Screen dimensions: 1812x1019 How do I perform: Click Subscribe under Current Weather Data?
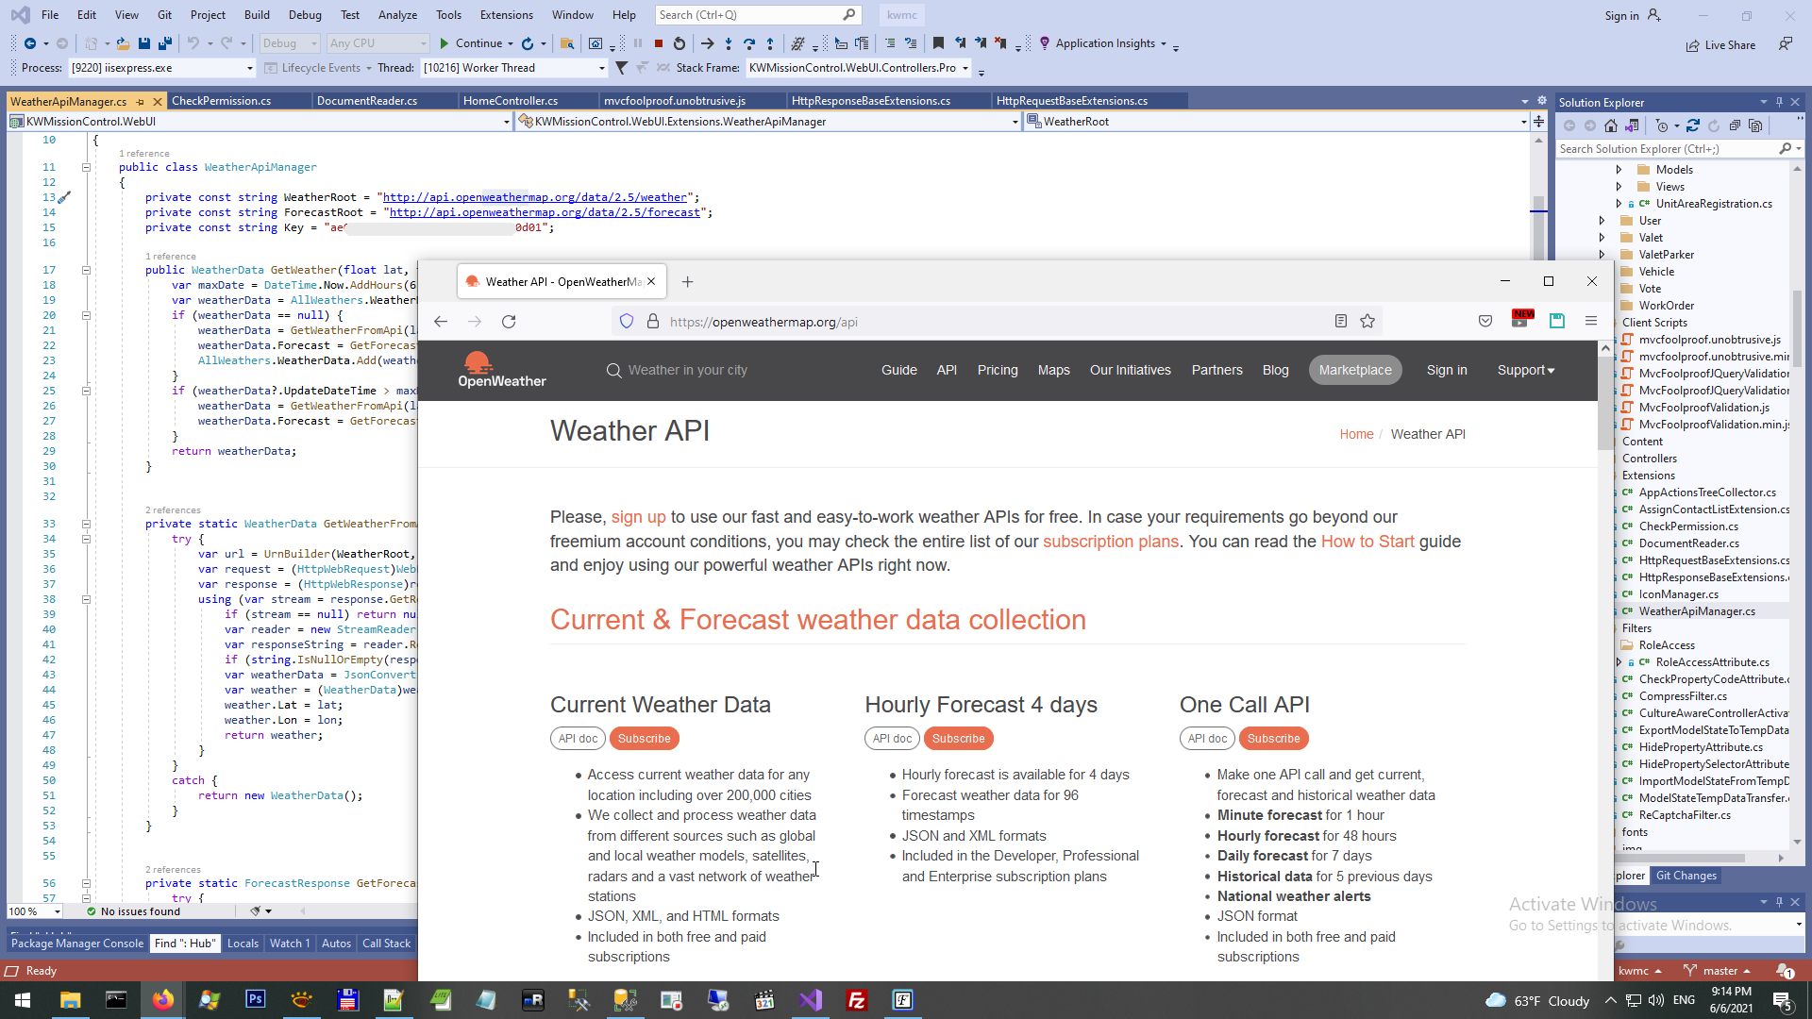645,739
